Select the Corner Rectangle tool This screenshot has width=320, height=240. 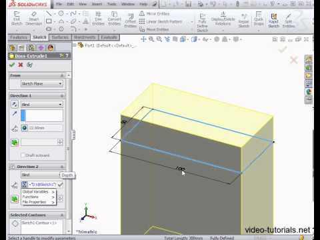[x=49, y=21]
